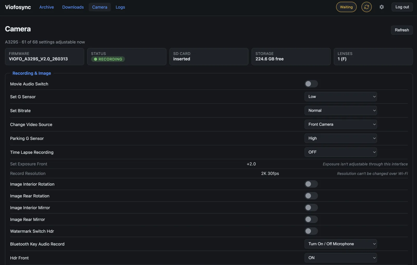Click the Recording & Image section heading
Image resolution: width=417 pixels, height=265 pixels.
pyautogui.click(x=32, y=73)
